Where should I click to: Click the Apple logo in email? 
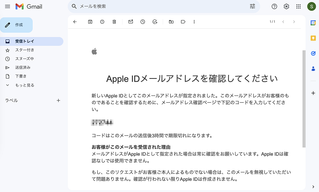[x=95, y=51]
